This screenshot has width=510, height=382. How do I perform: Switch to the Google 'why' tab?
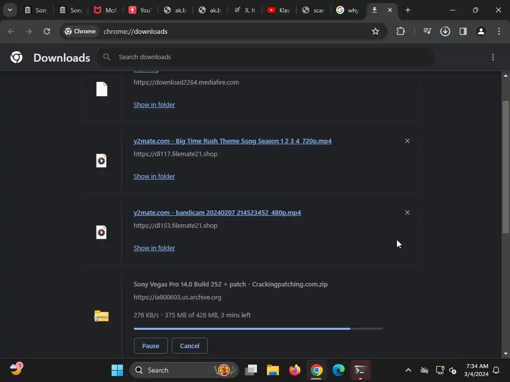click(x=348, y=10)
